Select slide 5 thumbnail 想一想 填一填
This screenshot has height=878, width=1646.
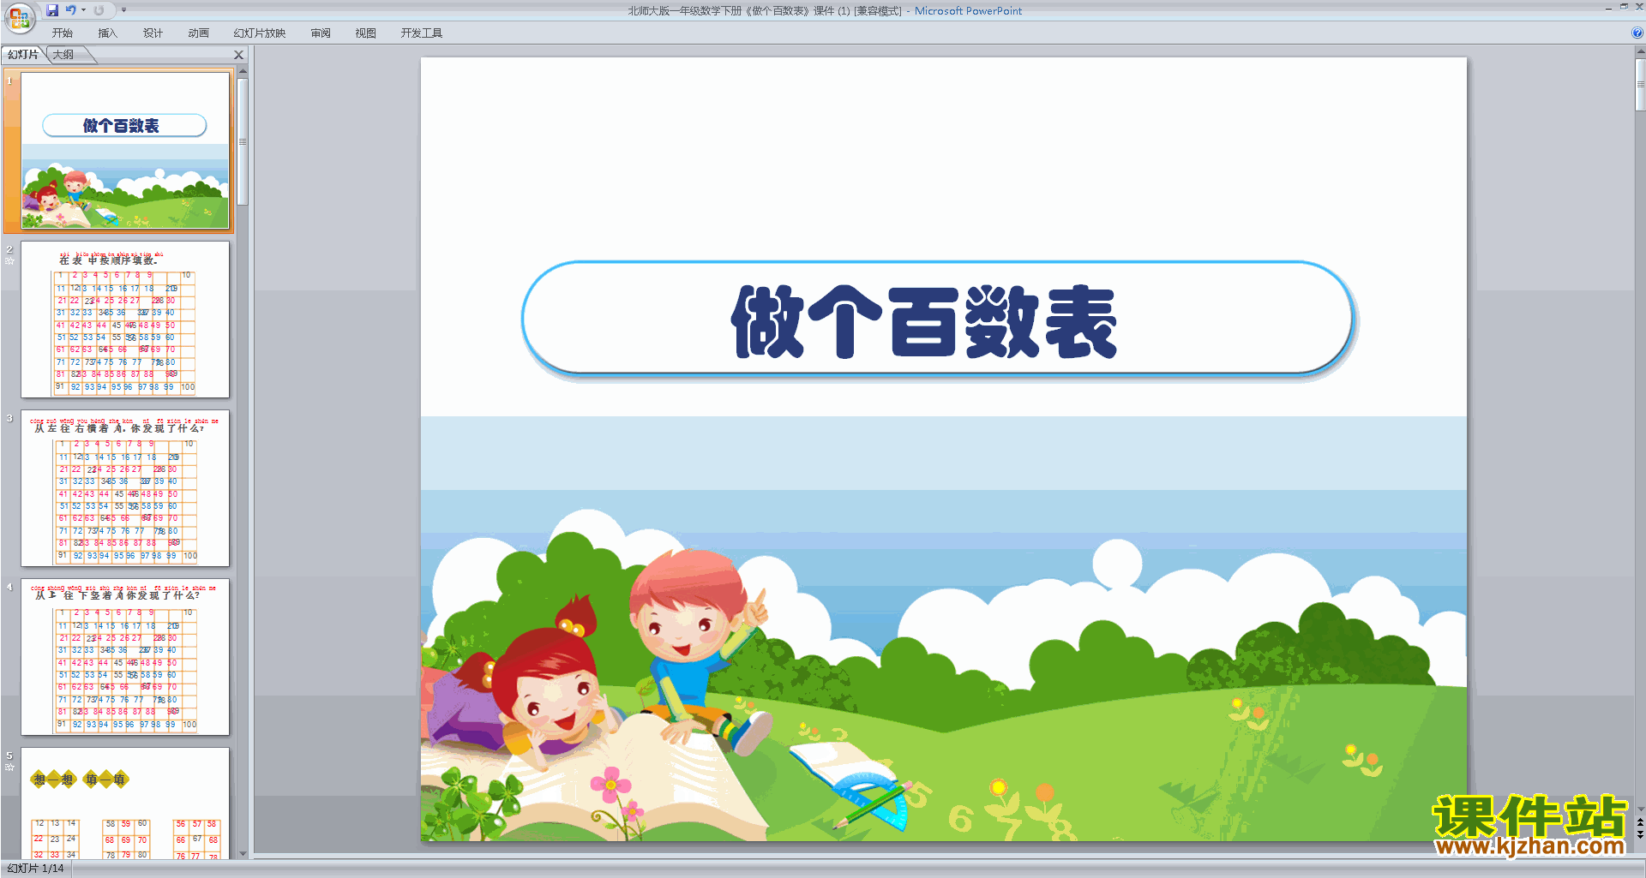tap(125, 803)
